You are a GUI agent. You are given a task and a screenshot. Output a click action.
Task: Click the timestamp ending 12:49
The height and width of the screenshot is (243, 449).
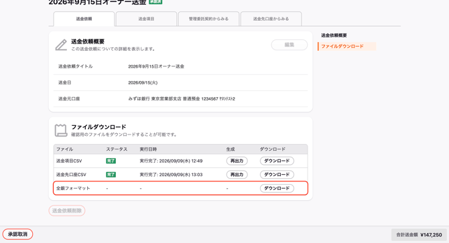(171, 161)
